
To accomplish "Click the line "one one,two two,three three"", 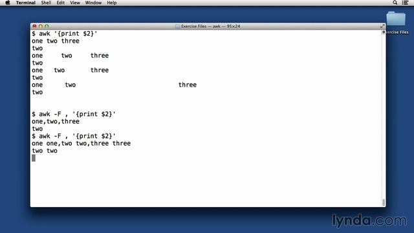I will [x=81, y=144].
